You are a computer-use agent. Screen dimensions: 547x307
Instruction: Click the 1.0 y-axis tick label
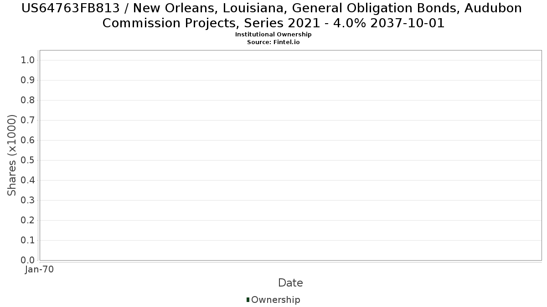pos(28,60)
